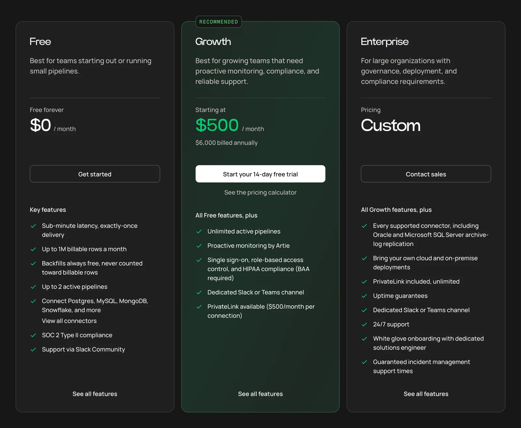This screenshot has width=521, height=428.
Task: Click "Guaranteed incident management support times"
Action: click(x=422, y=367)
